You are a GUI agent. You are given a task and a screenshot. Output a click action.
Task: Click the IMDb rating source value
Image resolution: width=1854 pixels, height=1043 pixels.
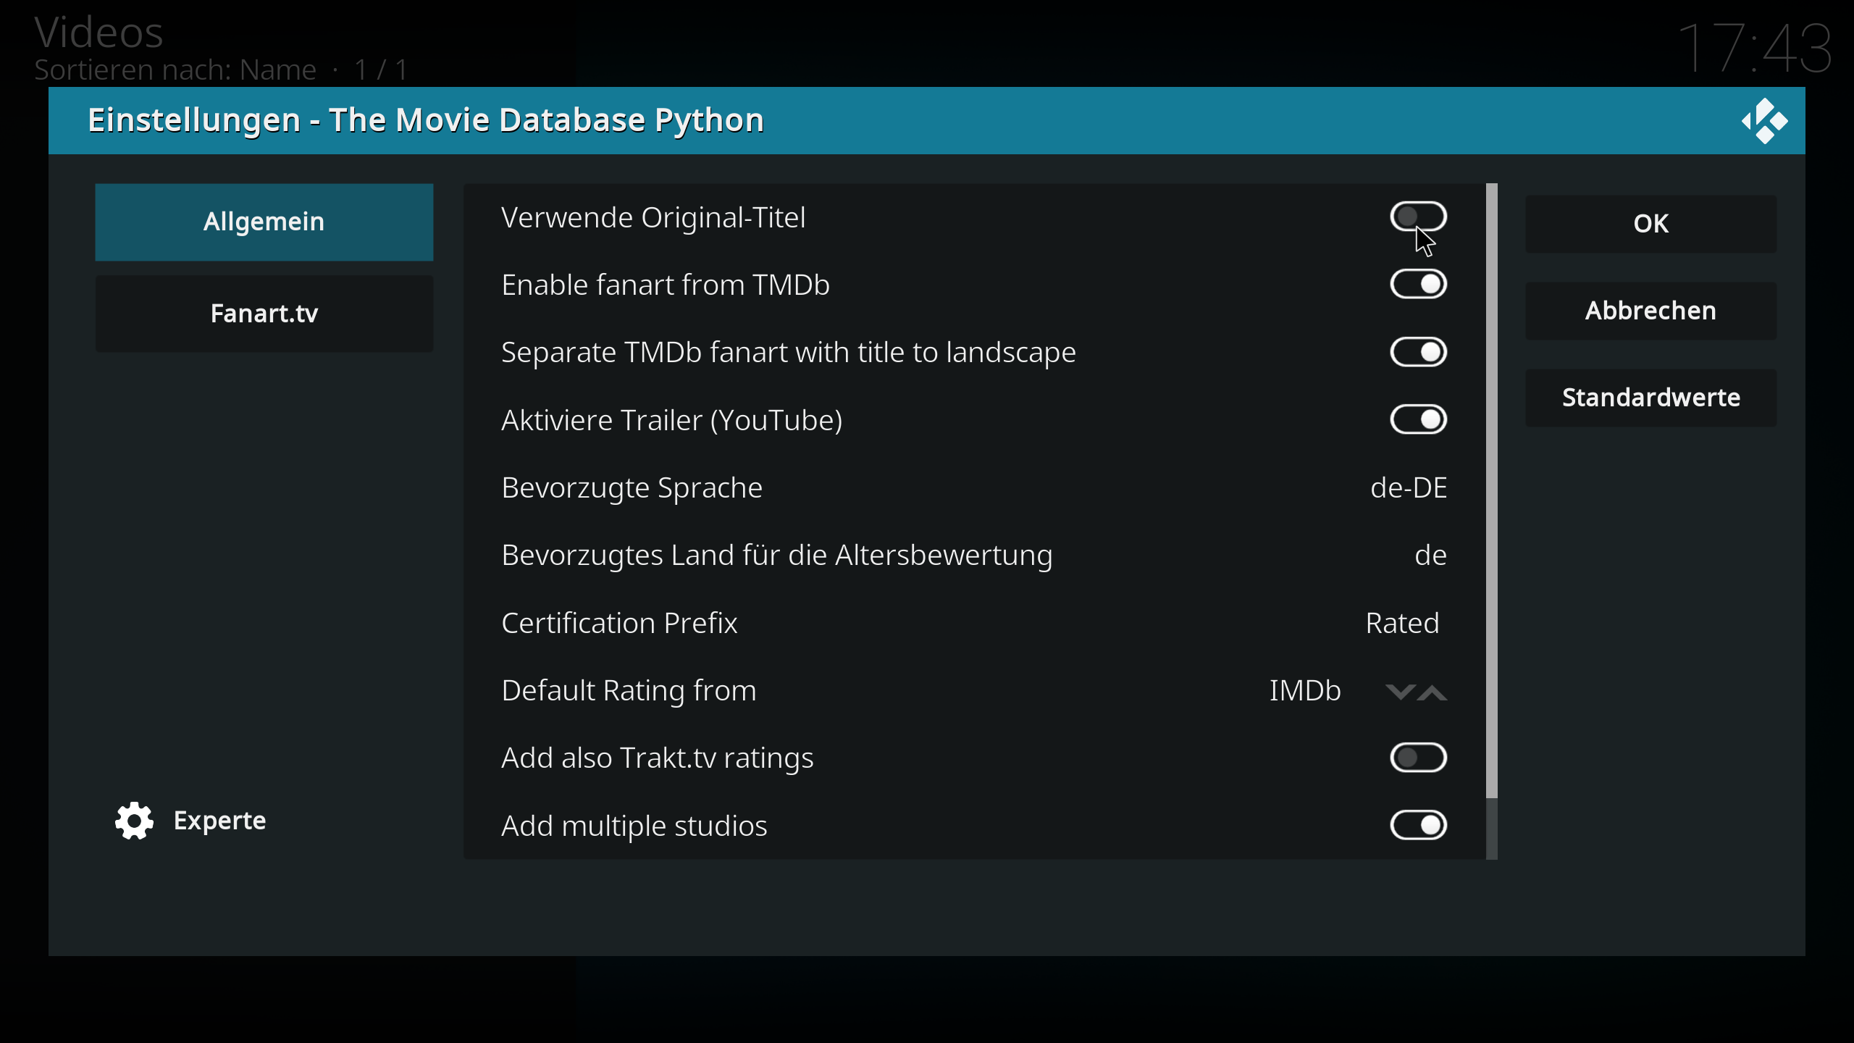click(1305, 690)
